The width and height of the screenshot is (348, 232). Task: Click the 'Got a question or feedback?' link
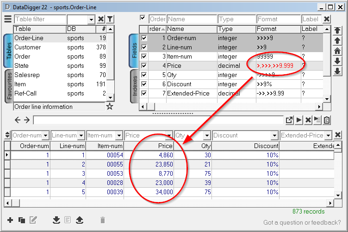pos(302,223)
